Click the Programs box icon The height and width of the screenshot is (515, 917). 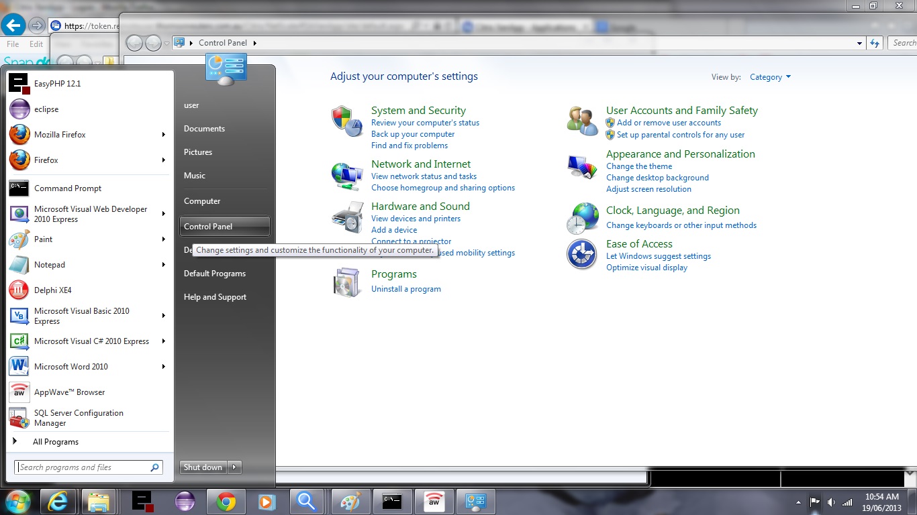pos(347,282)
